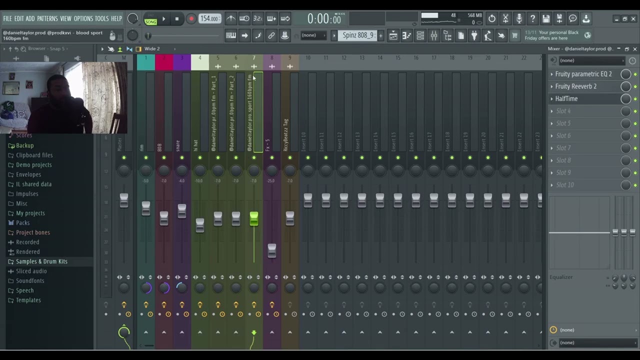Screen dimensions: 640x360
Task: Click the 154.000 tempo field
Action: pos(209,18)
